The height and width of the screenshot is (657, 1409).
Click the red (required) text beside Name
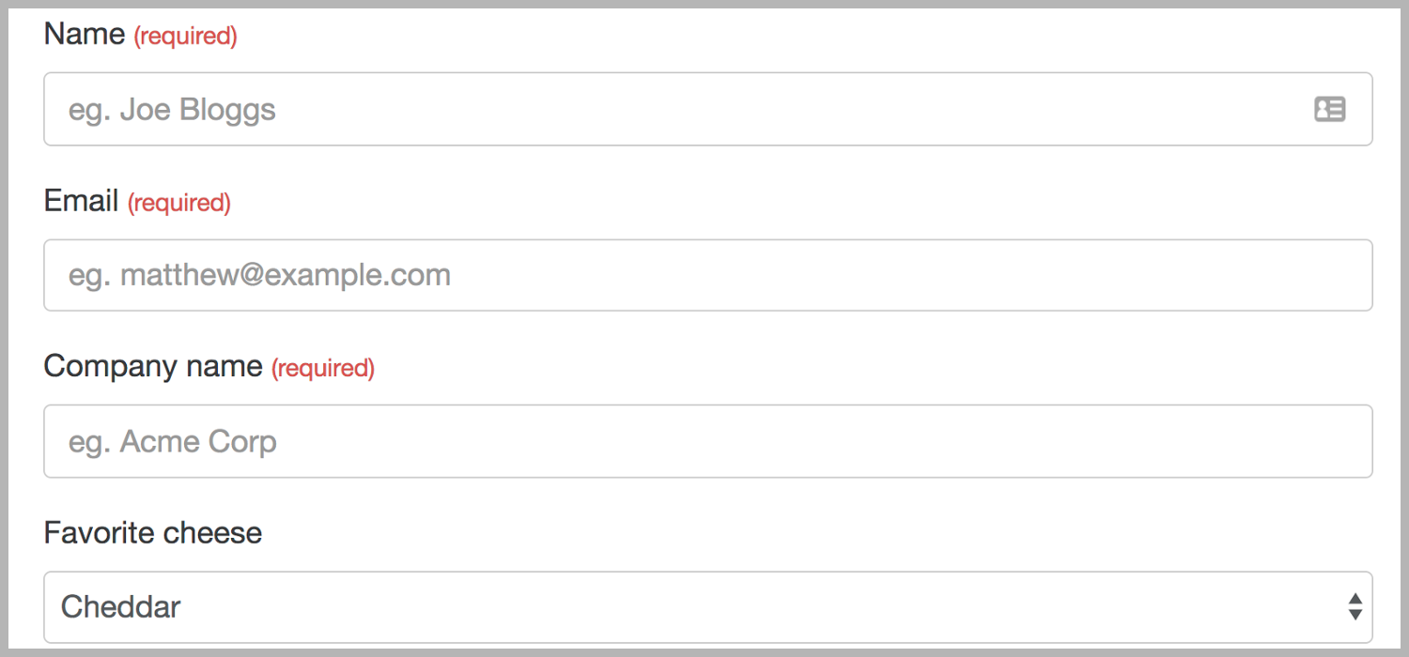[x=185, y=37]
